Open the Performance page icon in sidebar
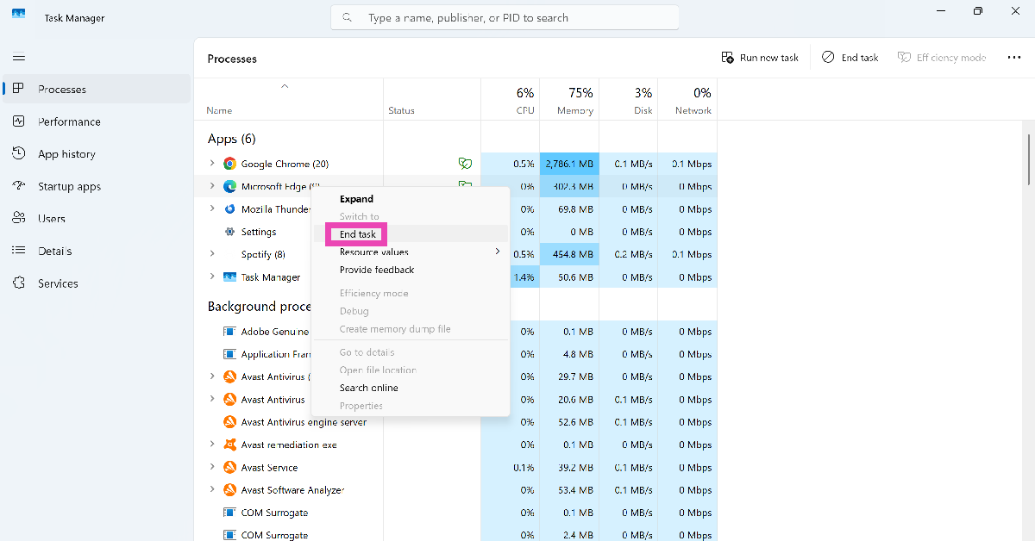Image resolution: width=1035 pixels, height=541 pixels. click(x=19, y=121)
